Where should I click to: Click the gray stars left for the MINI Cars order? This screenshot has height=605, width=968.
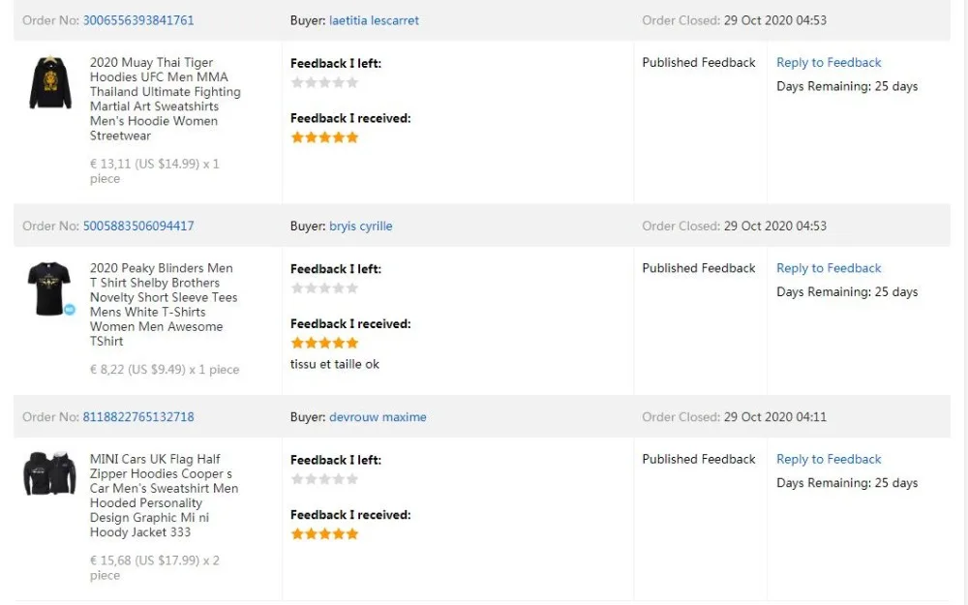click(324, 479)
